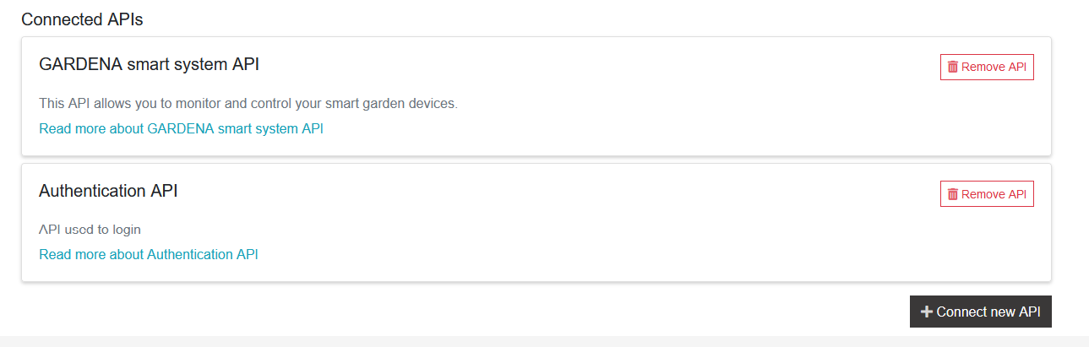Remove the Authentication API
This screenshot has height=347, width=1089.
point(987,194)
